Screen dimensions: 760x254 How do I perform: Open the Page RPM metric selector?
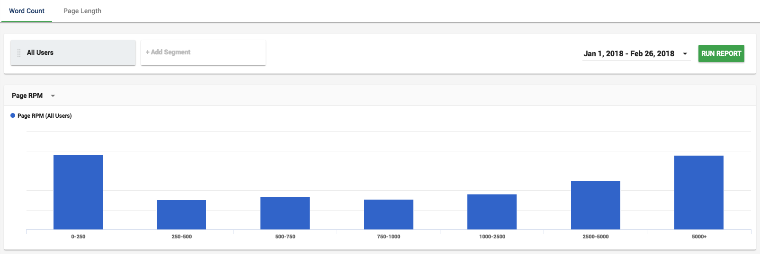[33, 96]
